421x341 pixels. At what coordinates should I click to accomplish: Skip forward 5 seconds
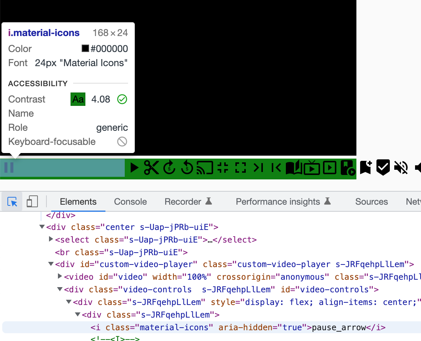coord(170,168)
